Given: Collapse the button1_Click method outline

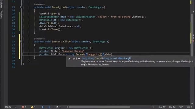Looking at the screenshot, I should pyautogui.click(x=21, y=41).
